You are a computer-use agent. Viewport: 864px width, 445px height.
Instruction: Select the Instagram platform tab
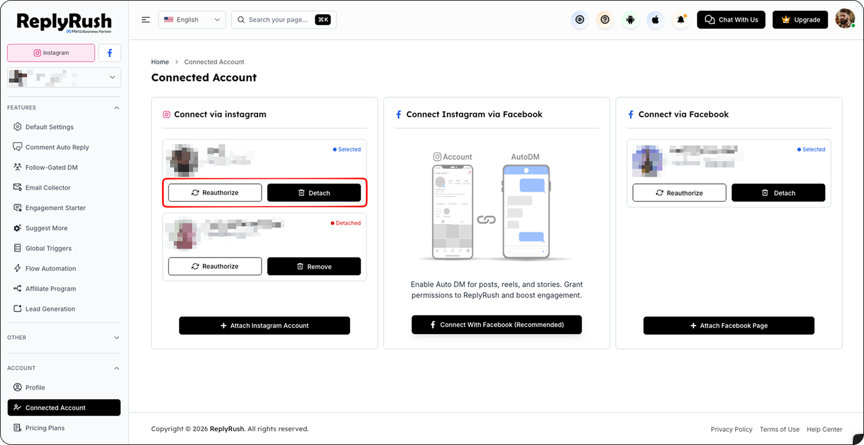[x=51, y=53]
